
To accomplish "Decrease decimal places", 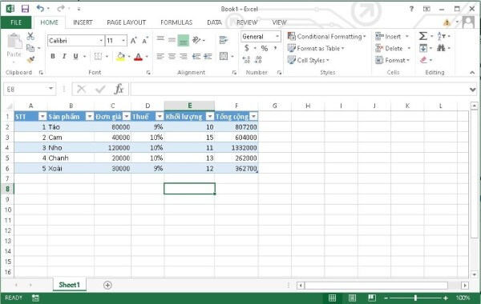I will (258, 60).
